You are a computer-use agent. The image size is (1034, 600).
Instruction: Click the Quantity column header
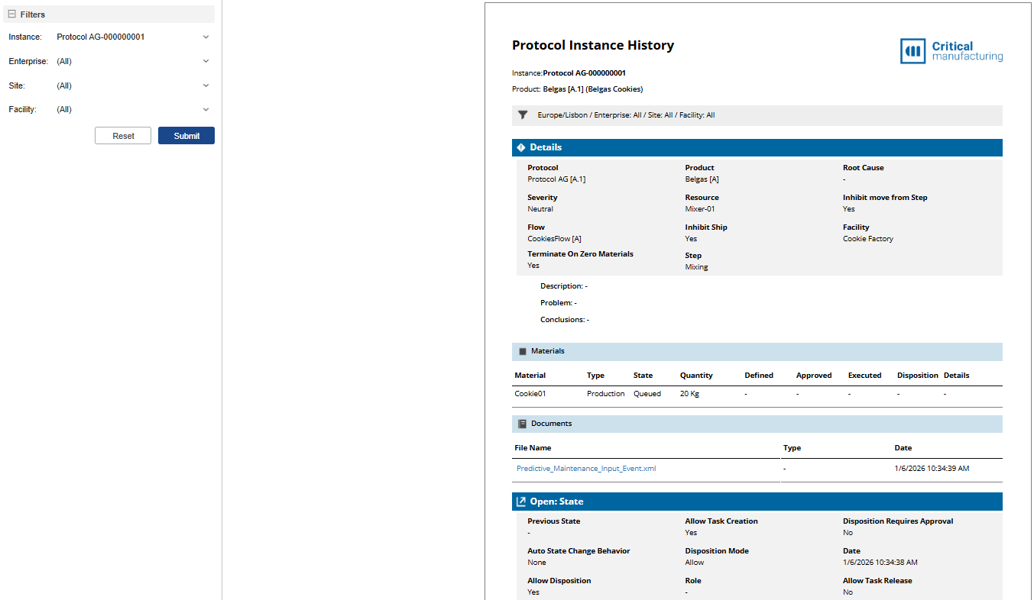(x=696, y=376)
